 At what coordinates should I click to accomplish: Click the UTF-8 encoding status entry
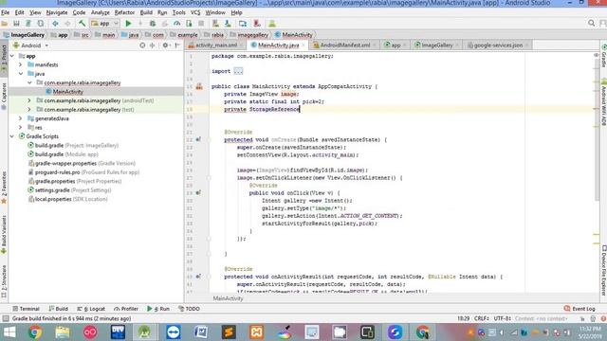coord(503,319)
